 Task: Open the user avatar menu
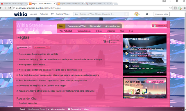(x=137, y=14)
